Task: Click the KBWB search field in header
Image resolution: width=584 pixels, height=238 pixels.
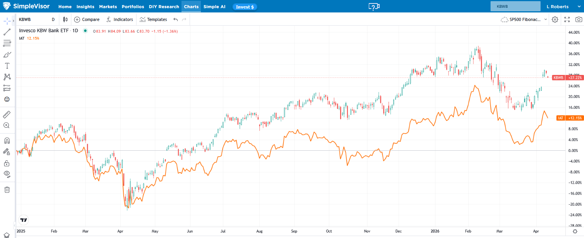Action: (x=515, y=7)
